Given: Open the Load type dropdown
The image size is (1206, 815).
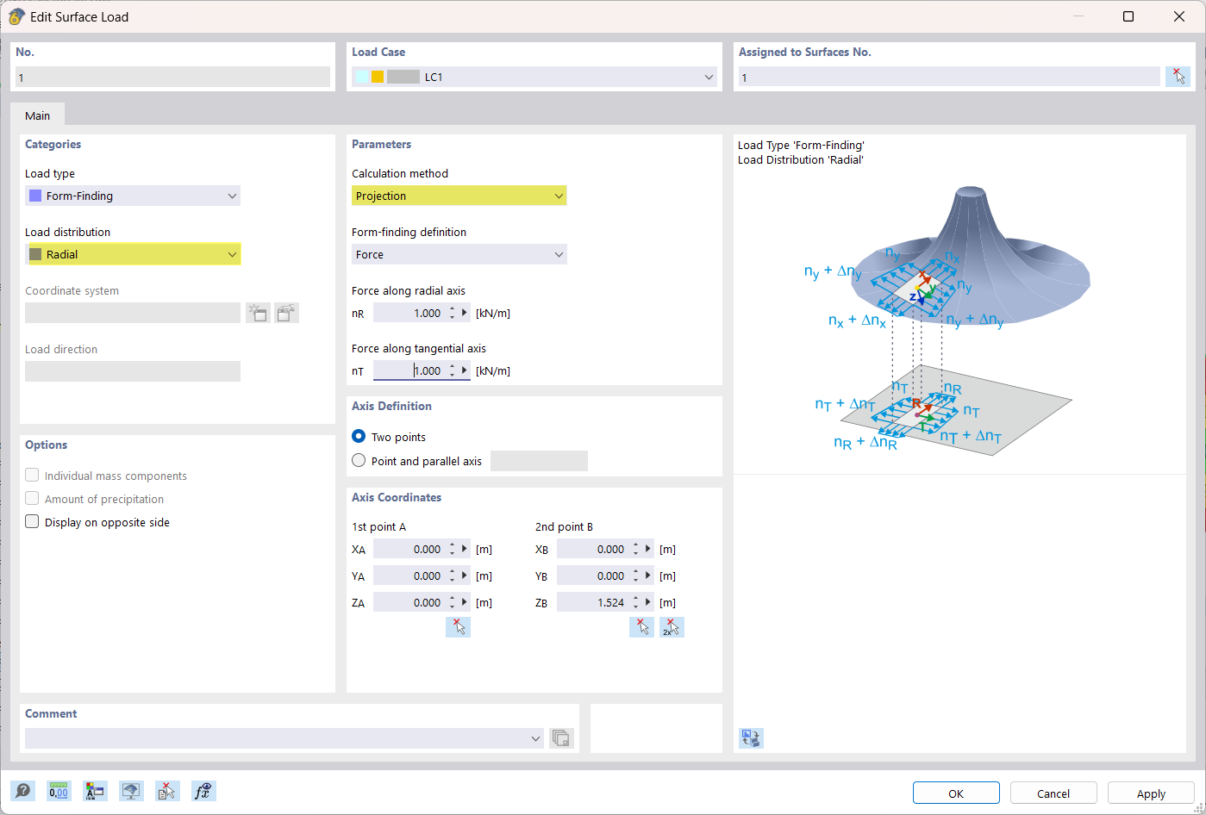Looking at the screenshot, I should (232, 196).
